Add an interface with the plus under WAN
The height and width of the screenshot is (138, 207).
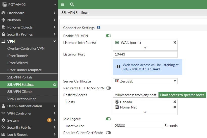pyautogui.click(x=145, y=48)
